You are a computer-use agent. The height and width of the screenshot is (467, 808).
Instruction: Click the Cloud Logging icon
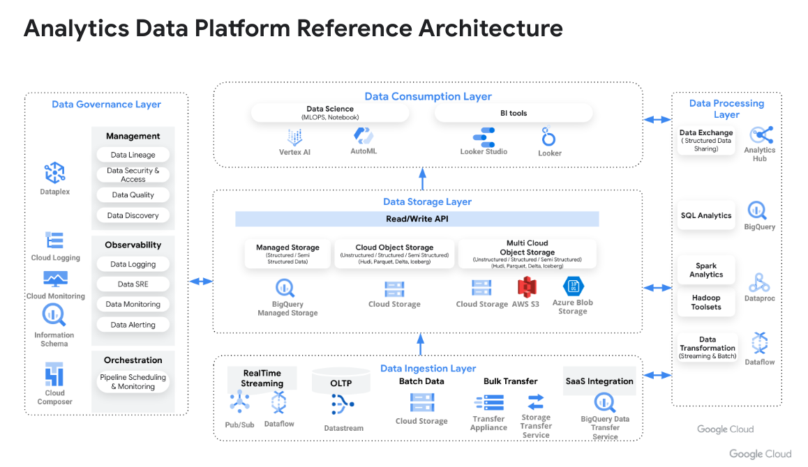click(55, 241)
